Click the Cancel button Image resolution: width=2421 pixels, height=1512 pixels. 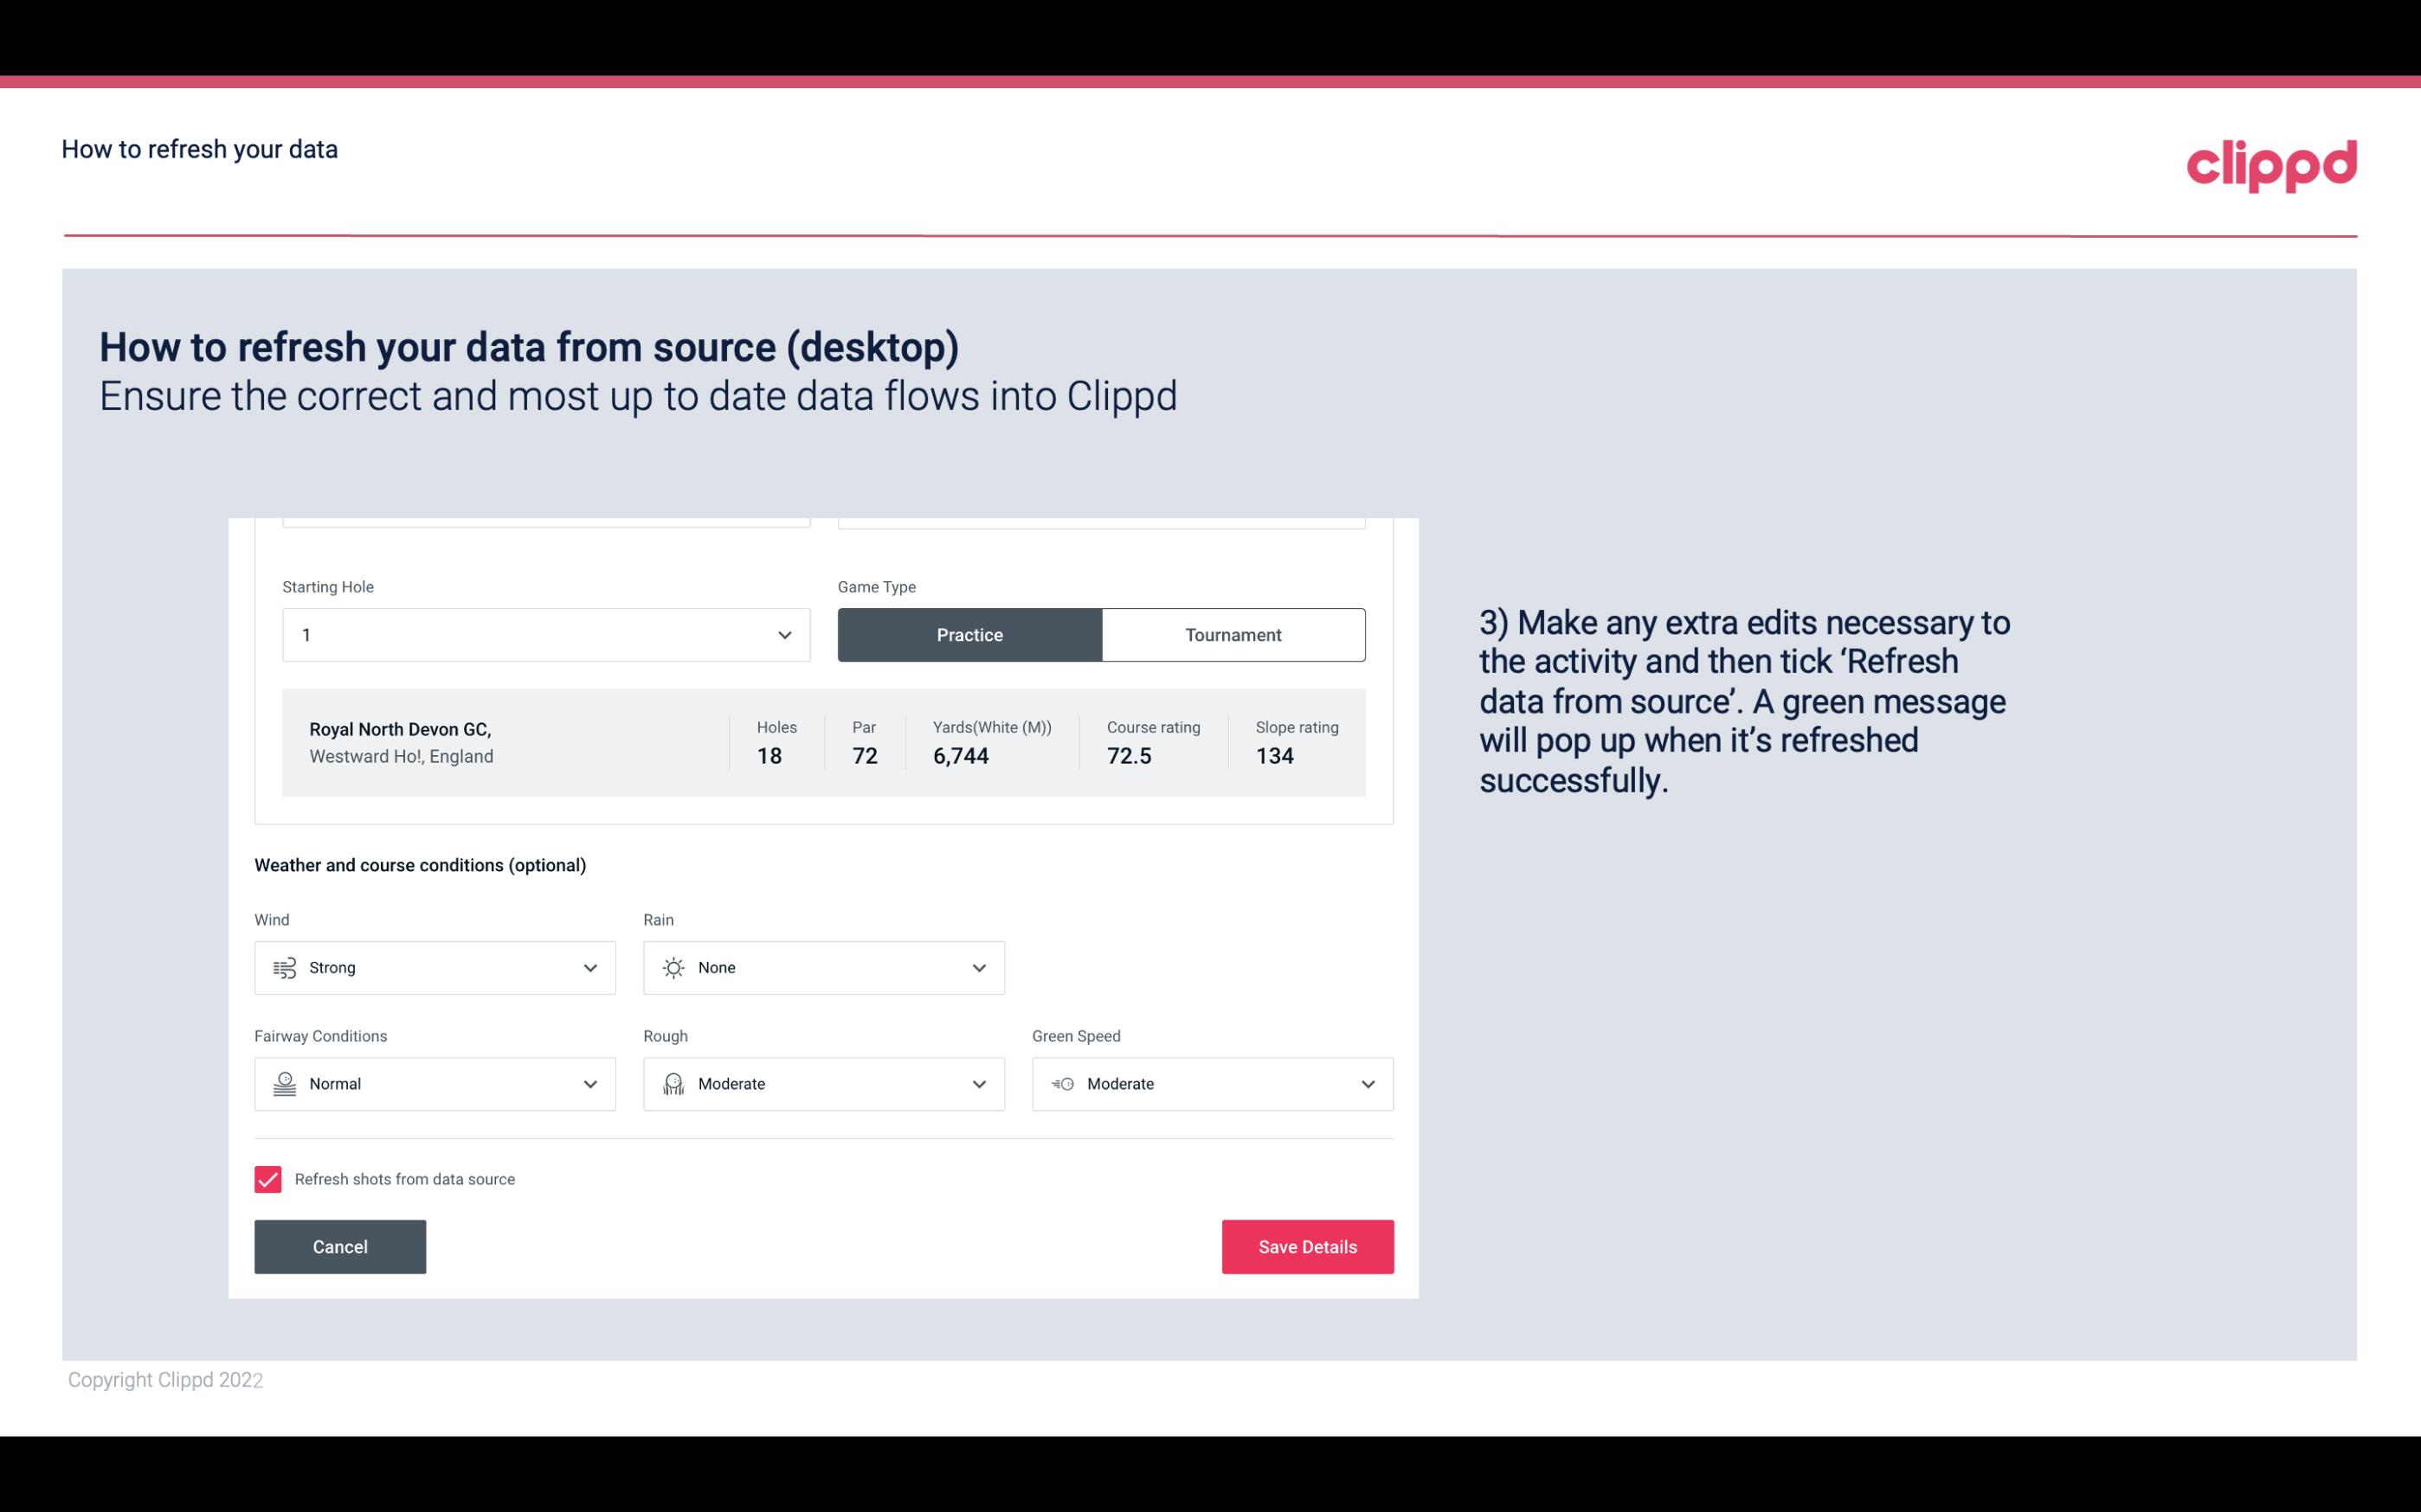(338, 1246)
